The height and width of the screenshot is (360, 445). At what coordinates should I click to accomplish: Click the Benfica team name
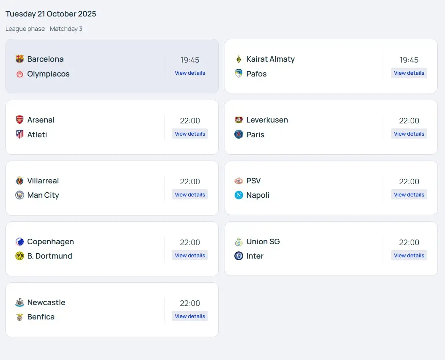(41, 317)
